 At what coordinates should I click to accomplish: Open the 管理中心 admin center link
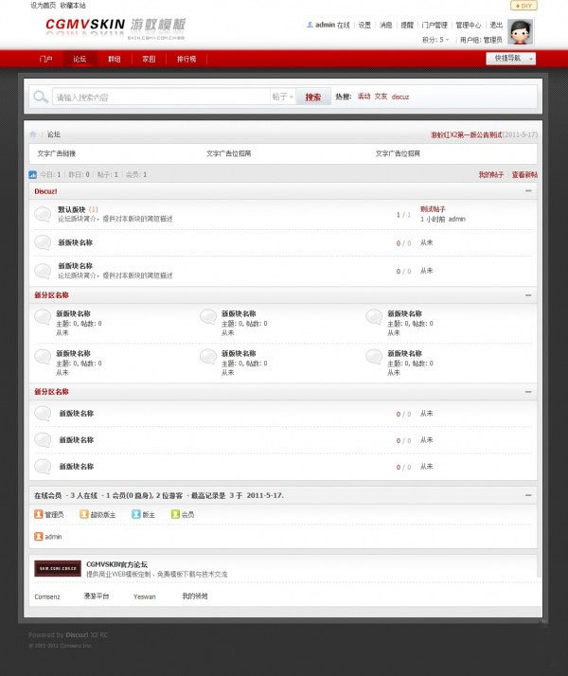(x=469, y=26)
